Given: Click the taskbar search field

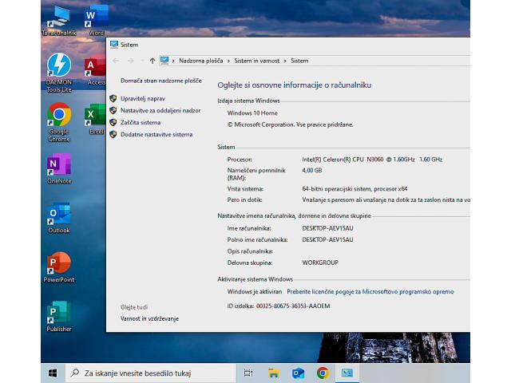Looking at the screenshot, I should pos(151,373).
